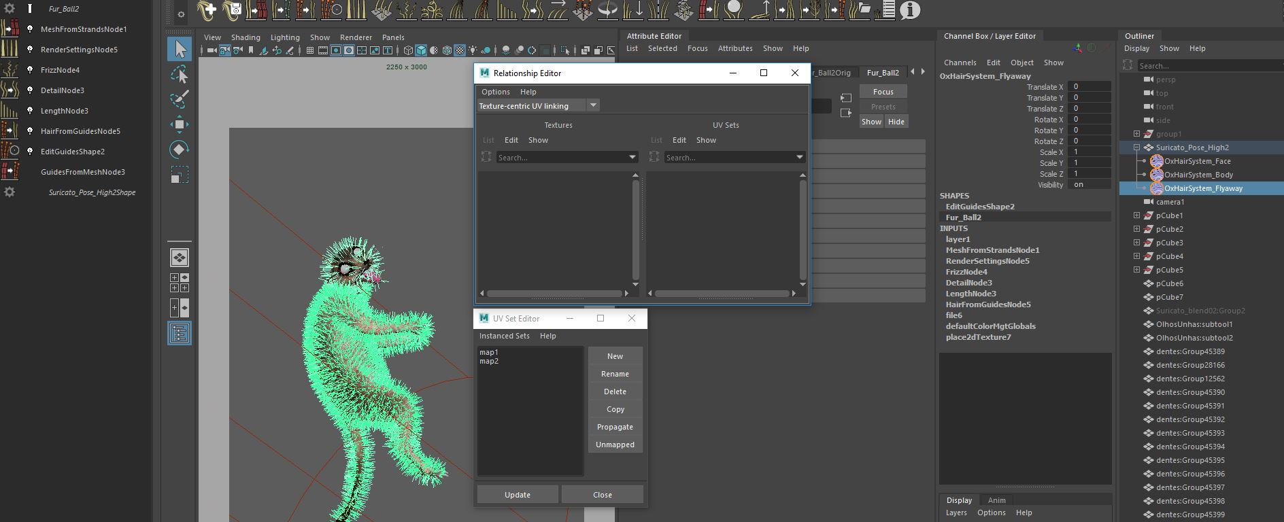The height and width of the screenshot is (522, 1284).
Task: Activate the Lasso select tool
Action: pos(180,74)
